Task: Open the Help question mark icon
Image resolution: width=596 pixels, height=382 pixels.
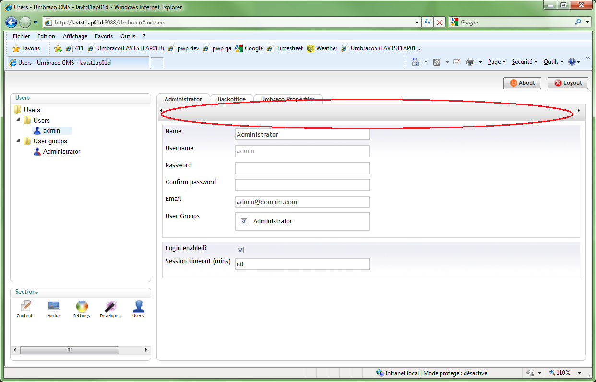Action: [x=572, y=62]
